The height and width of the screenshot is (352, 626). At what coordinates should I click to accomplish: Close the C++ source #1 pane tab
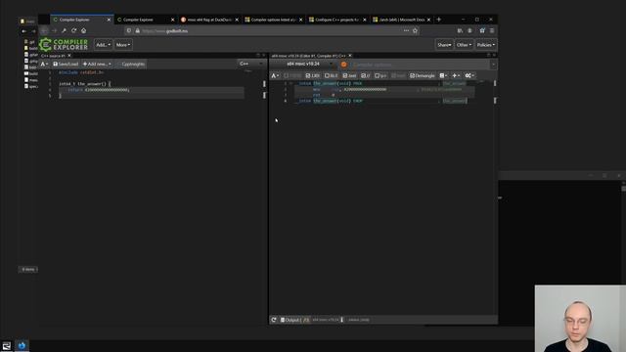click(x=69, y=56)
